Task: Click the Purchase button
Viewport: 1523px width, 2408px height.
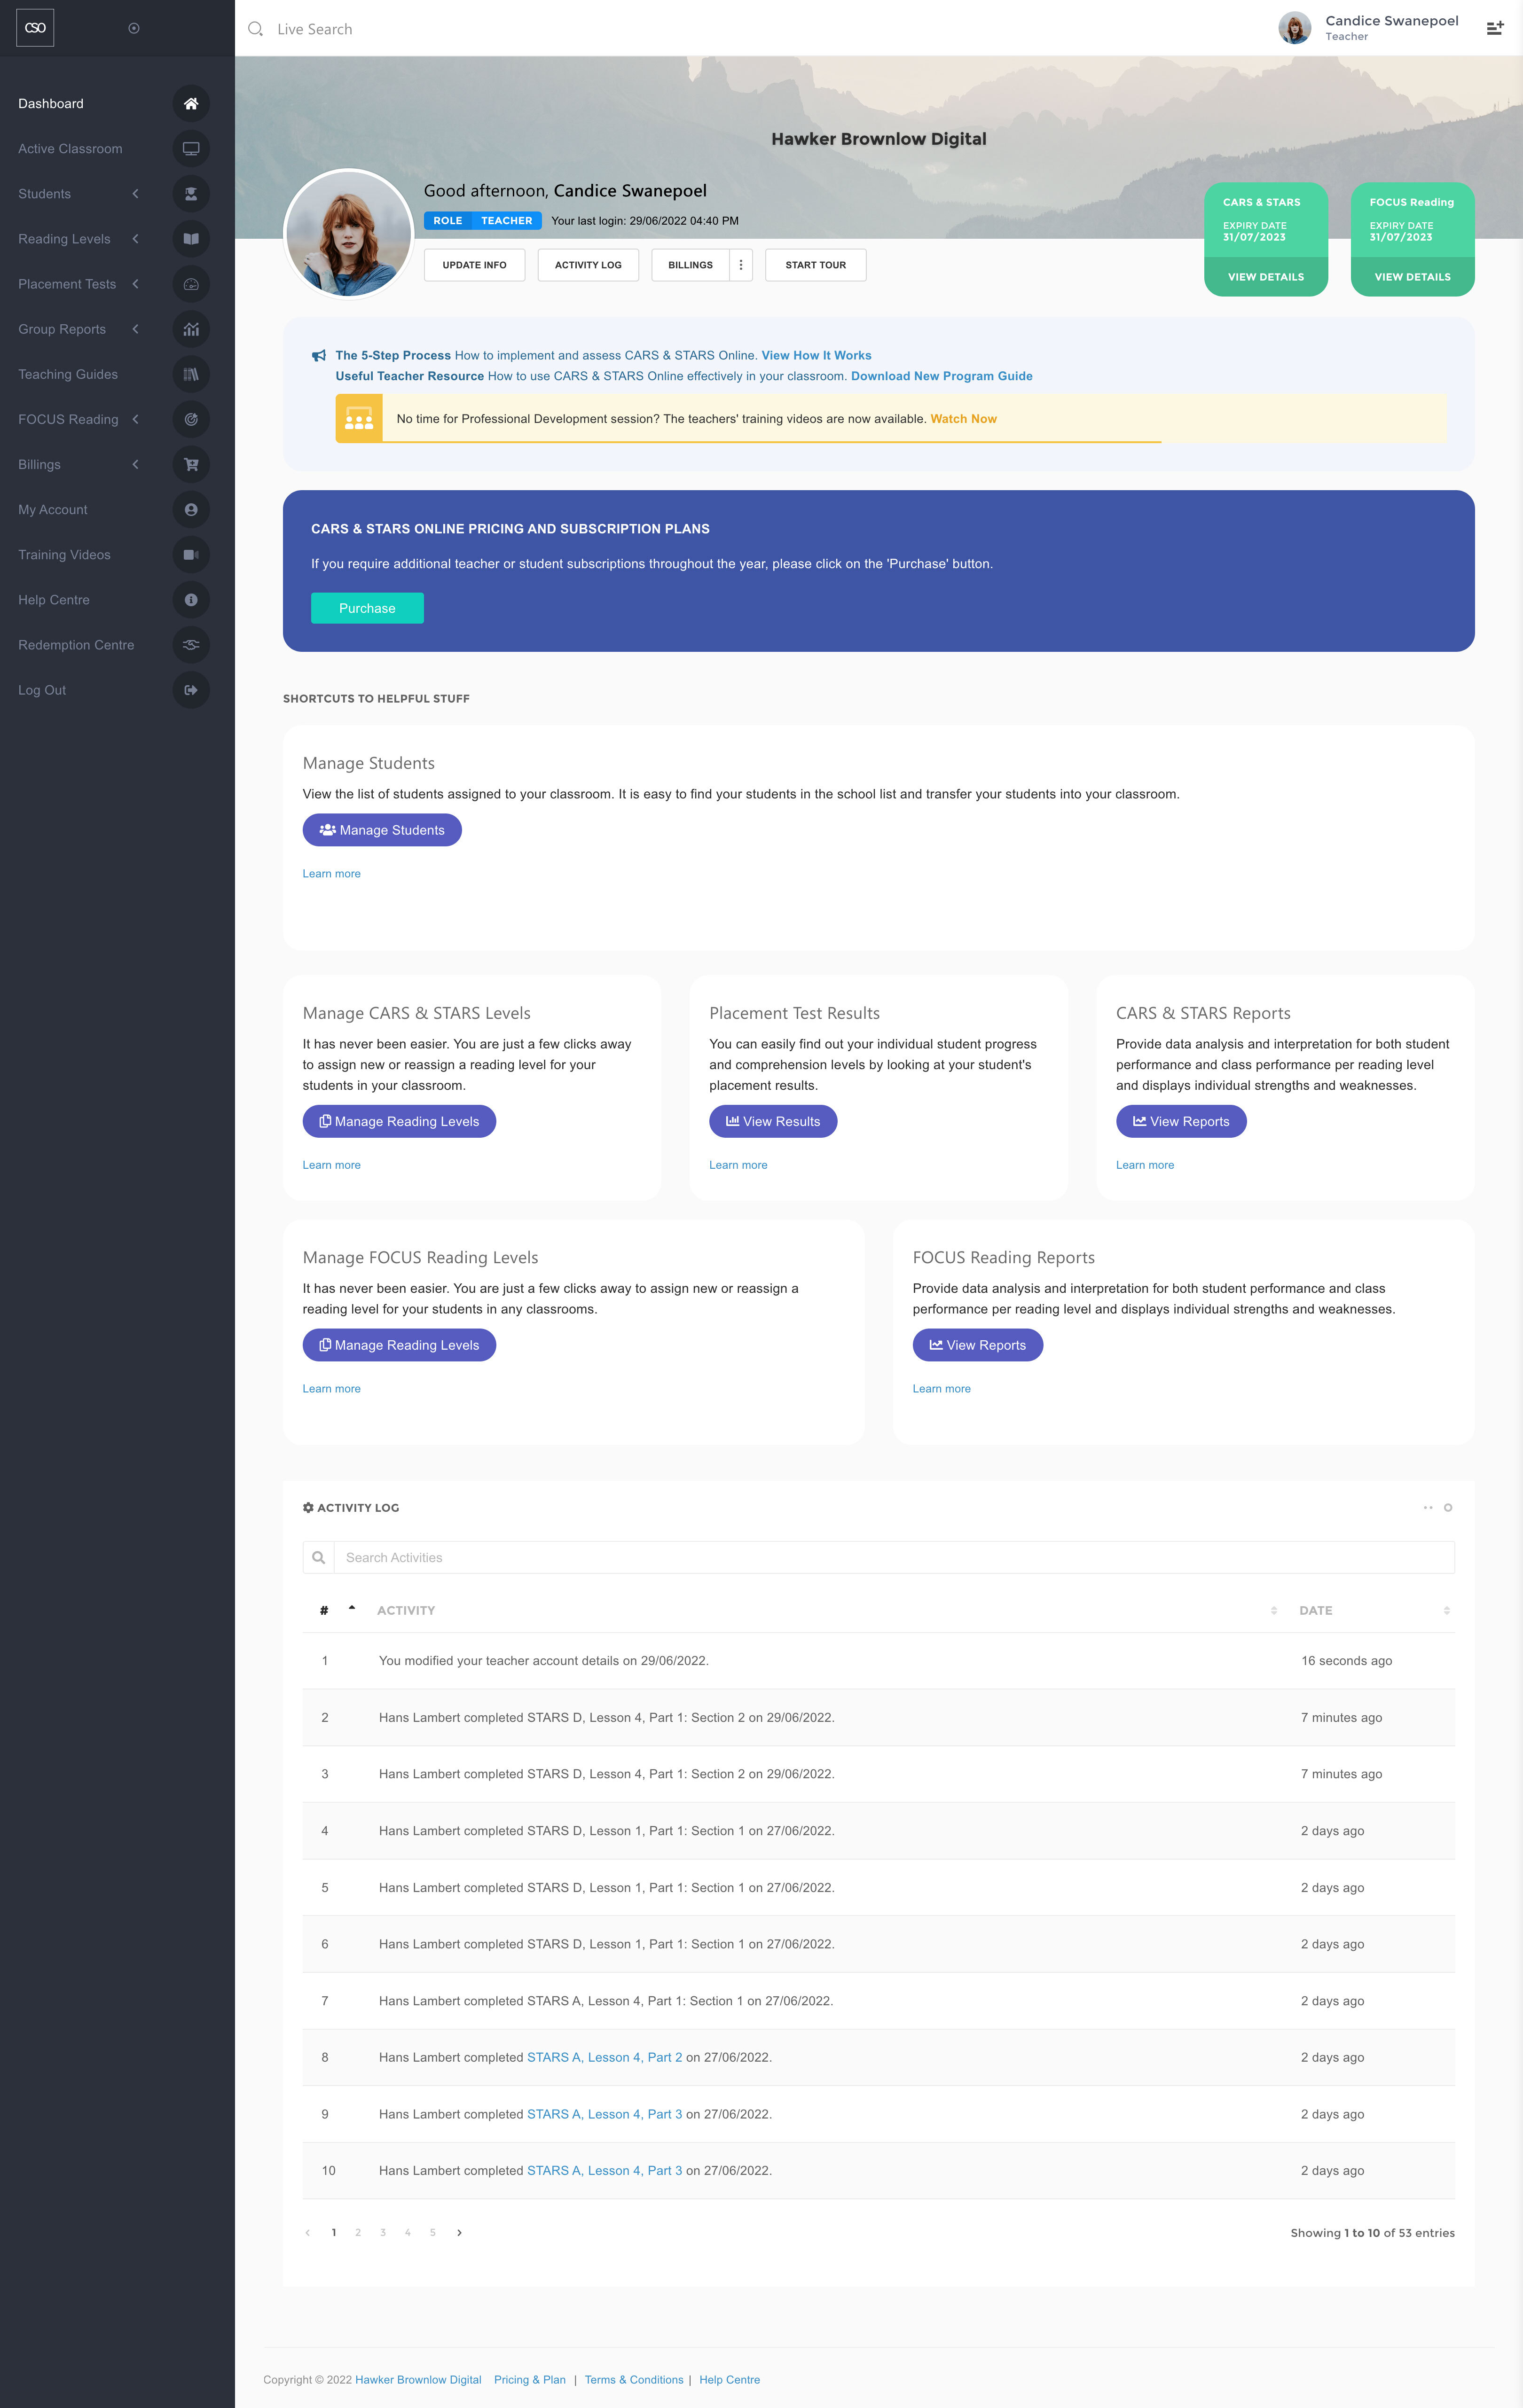Action: coord(367,608)
